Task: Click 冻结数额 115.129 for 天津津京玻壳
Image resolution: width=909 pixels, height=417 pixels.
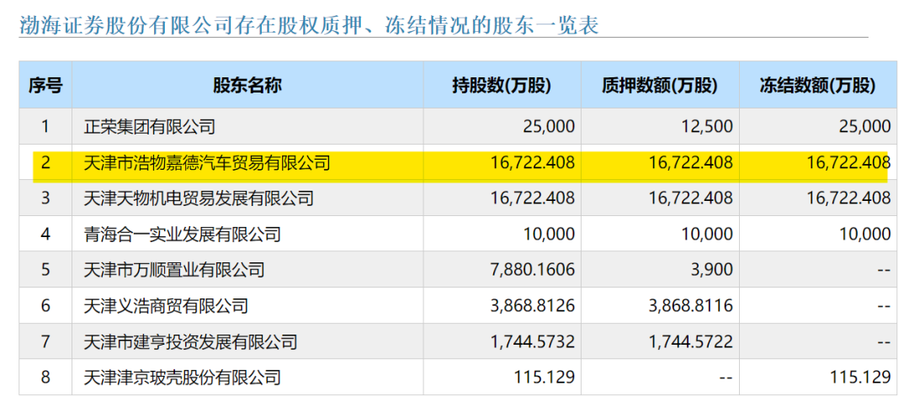Action: tap(859, 377)
